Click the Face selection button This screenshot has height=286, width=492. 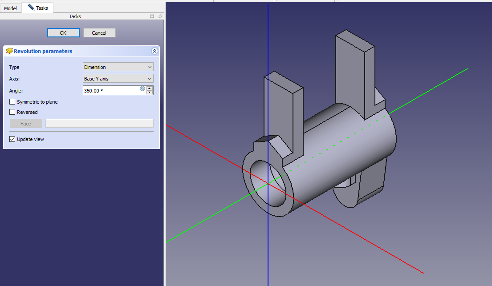click(26, 124)
